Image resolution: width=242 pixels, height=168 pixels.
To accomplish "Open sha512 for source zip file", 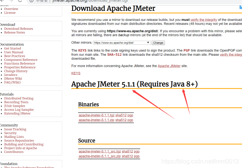I will coord(127,156).
